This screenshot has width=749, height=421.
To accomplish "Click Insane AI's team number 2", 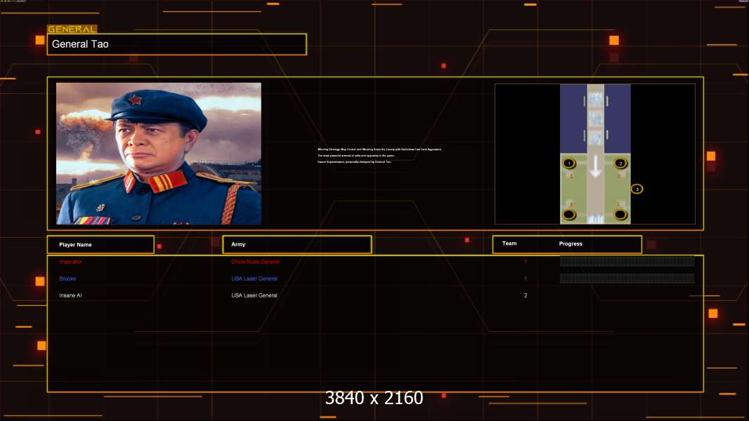I will (x=526, y=295).
